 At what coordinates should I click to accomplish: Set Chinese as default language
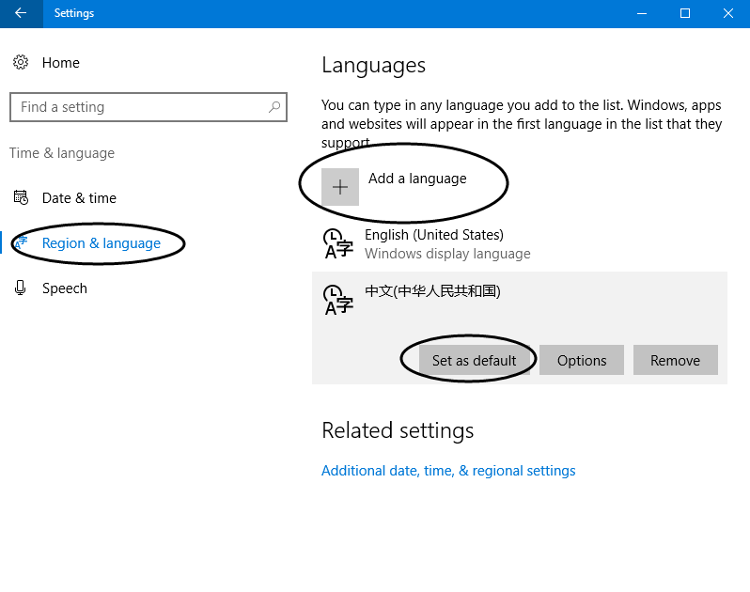475,360
